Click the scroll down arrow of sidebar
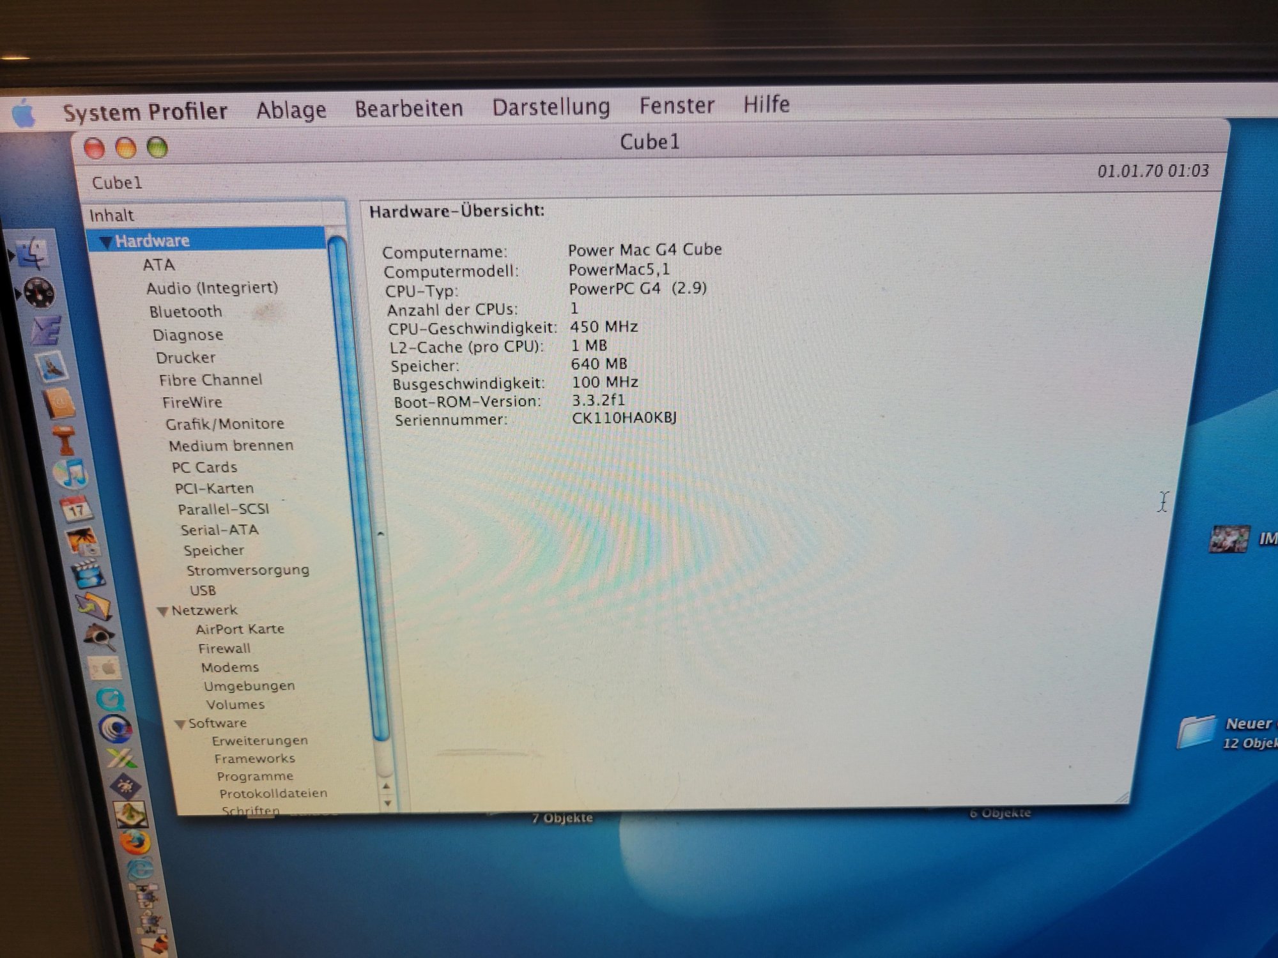1278x958 pixels. coord(387,803)
